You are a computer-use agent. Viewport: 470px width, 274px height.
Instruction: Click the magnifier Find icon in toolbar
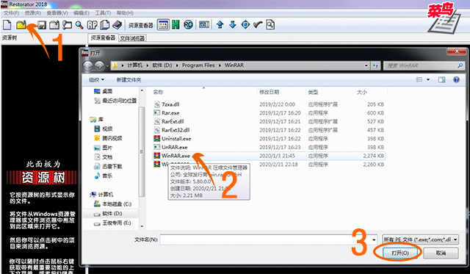[79, 25]
